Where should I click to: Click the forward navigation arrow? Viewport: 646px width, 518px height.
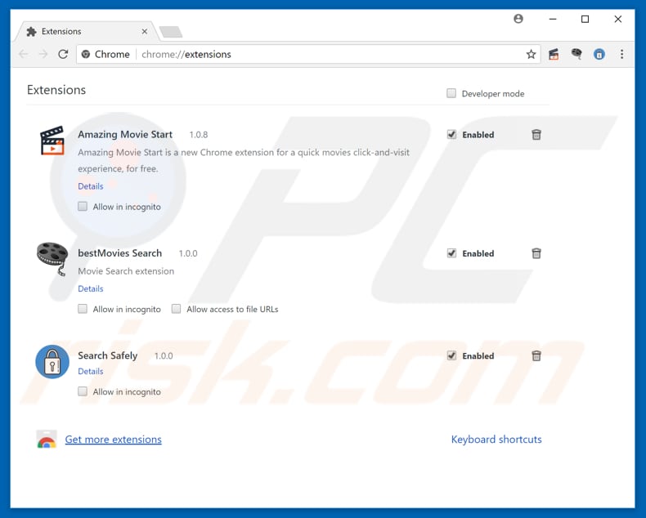click(x=43, y=55)
